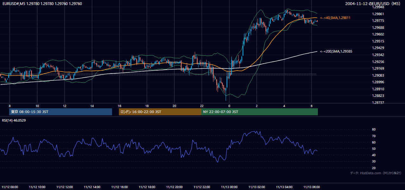Click RSI scale level 20
Viewport: 405px width, 190px height.
click(374, 168)
